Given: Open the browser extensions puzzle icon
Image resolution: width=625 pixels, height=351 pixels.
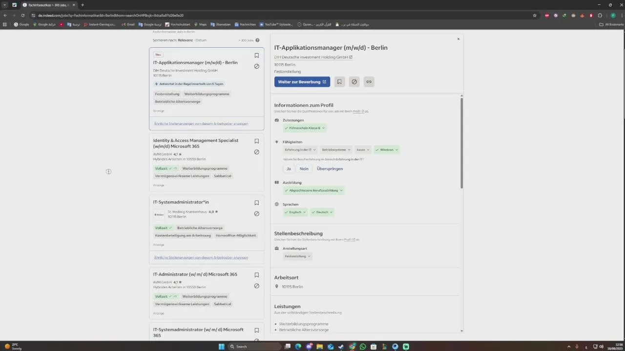Looking at the screenshot, I should click(600, 15).
